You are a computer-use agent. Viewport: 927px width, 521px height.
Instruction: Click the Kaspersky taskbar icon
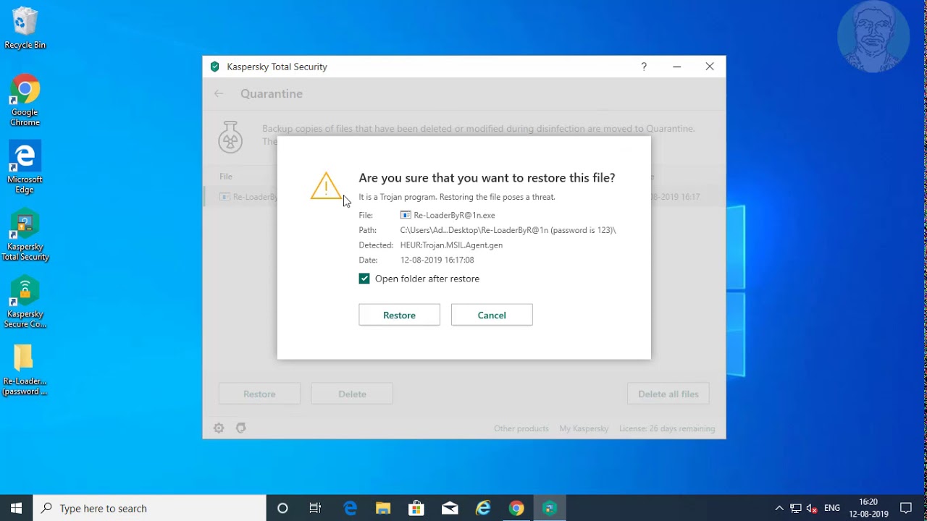[550, 508]
